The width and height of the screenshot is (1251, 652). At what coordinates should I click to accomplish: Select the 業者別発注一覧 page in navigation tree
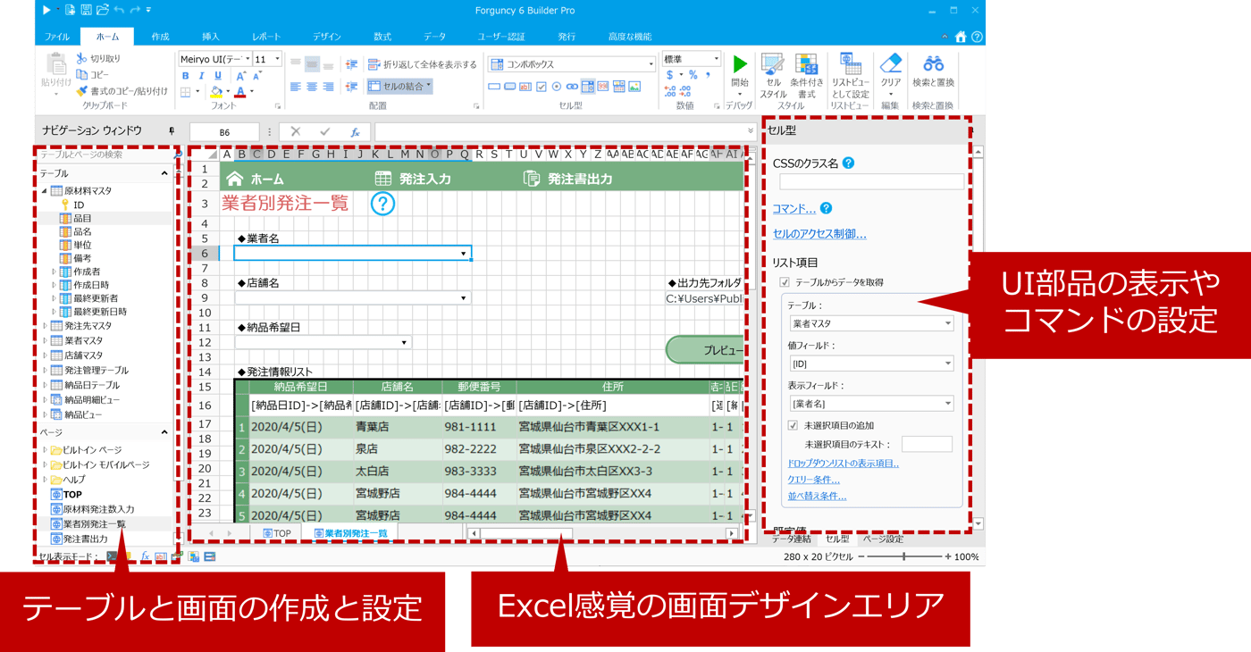94,524
